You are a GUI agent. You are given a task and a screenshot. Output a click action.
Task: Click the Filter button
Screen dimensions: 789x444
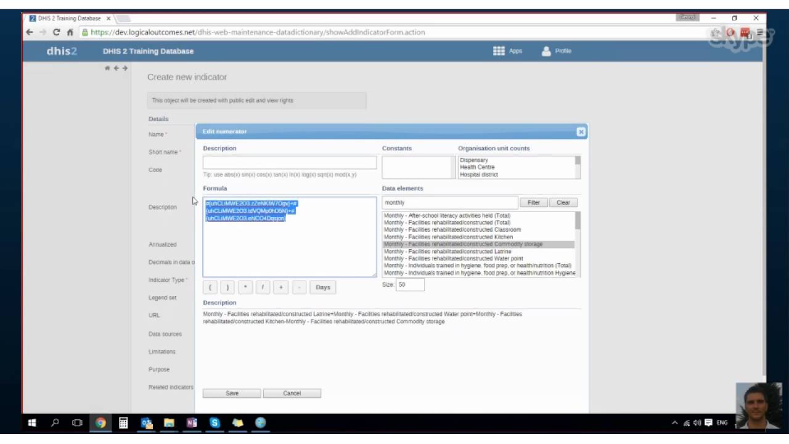pos(534,202)
